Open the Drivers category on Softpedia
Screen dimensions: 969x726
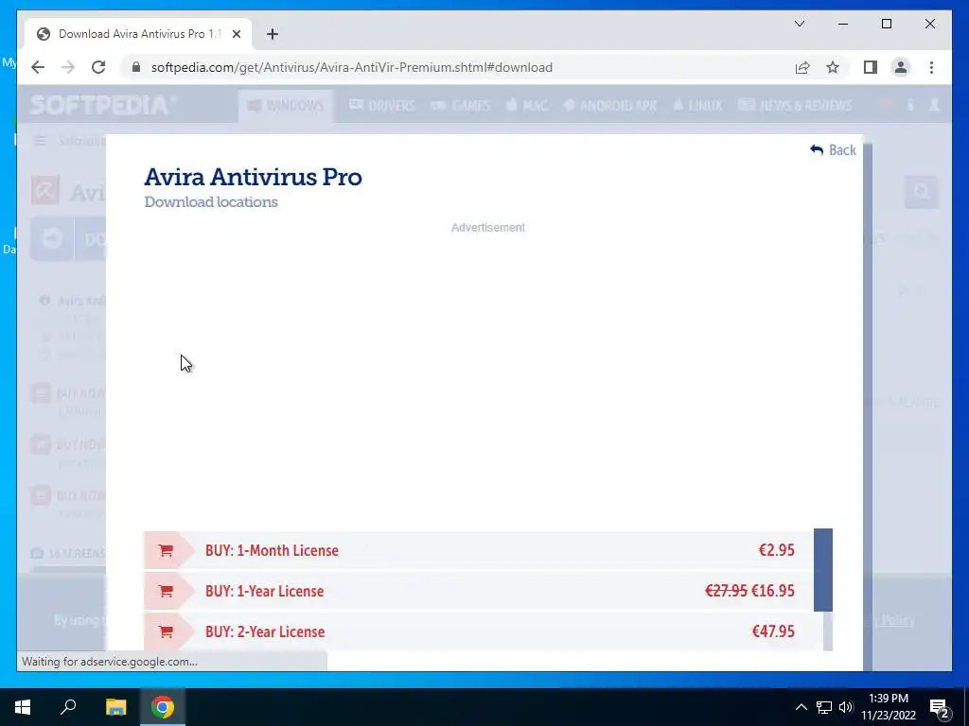click(x=382, y=106)
